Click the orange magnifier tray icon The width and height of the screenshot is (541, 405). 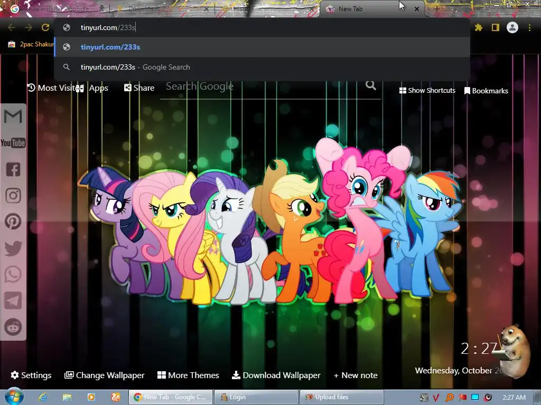[450, 398]
